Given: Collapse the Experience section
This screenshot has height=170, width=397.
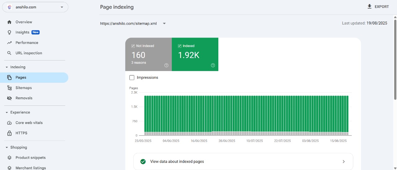Looking at the screenshot, I should tap(7, 112).
